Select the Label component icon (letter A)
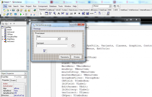This screenshot has height=97, width=152. click(x=59, y=14)
